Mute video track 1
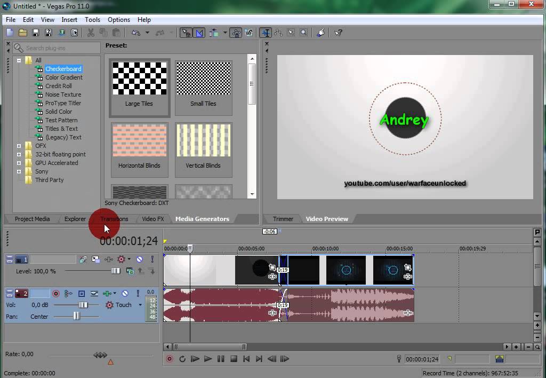 [x=139, y=259]
